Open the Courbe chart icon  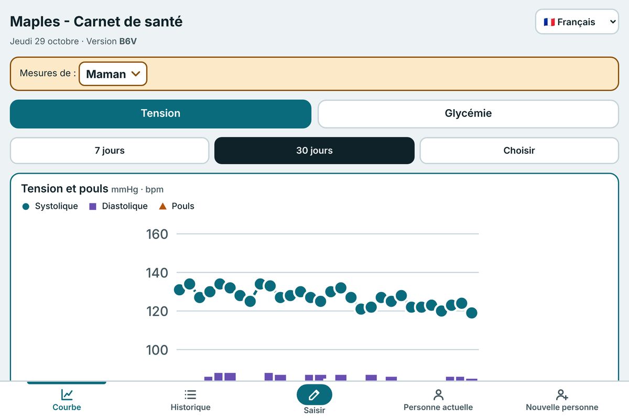click(67, 394)
